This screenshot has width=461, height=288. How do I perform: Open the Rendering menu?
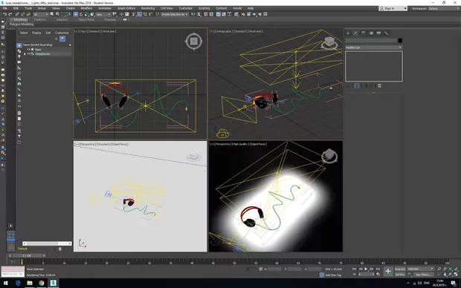coord(147,8)
